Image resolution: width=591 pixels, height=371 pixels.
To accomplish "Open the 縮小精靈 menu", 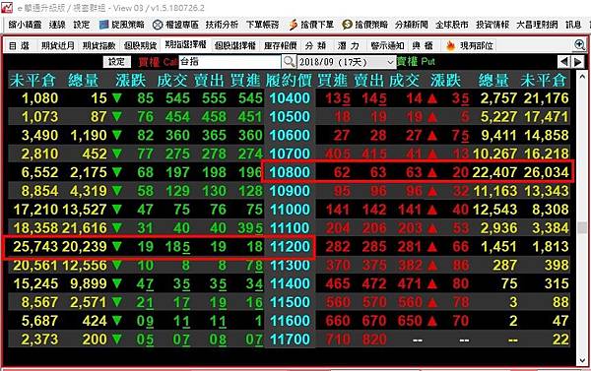I will [x=25, y=25].
